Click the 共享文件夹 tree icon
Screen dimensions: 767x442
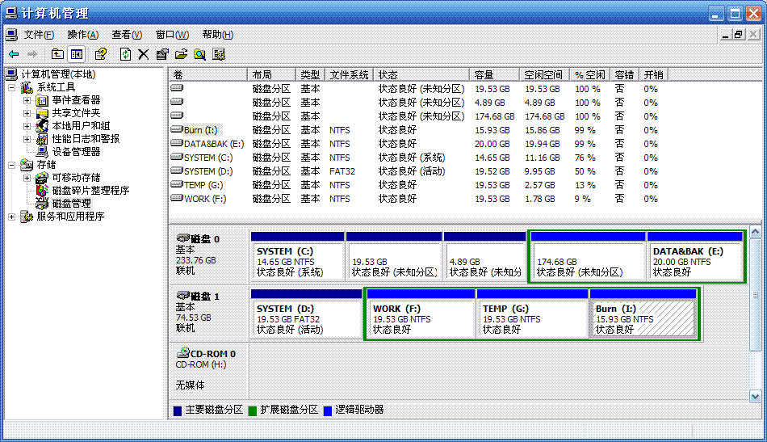point(43,113)
